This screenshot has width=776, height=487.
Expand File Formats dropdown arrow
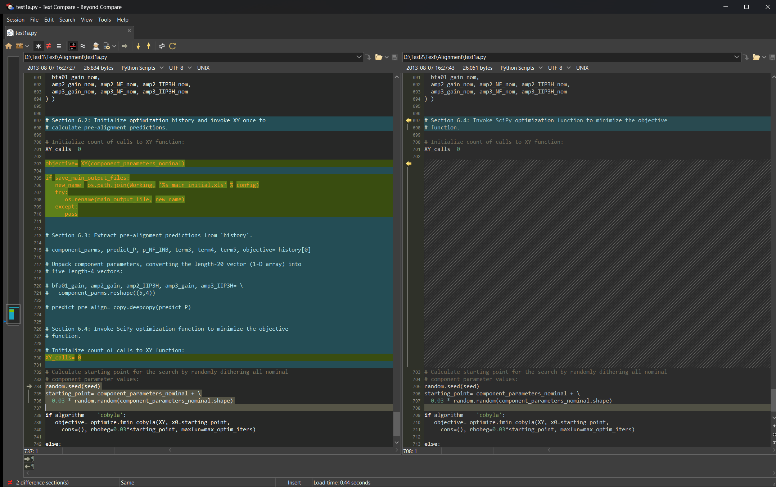pos(114,46)
